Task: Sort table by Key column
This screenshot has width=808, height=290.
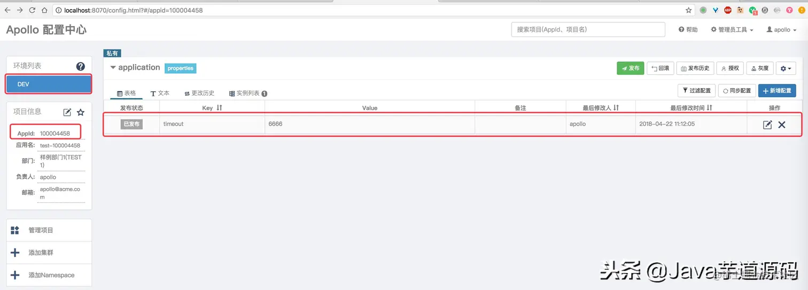Action: pyautogui.click(x=219, y=108)
